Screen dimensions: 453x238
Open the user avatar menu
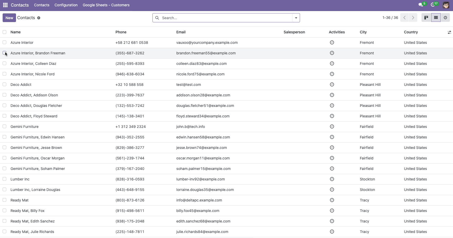pos(446,5)
